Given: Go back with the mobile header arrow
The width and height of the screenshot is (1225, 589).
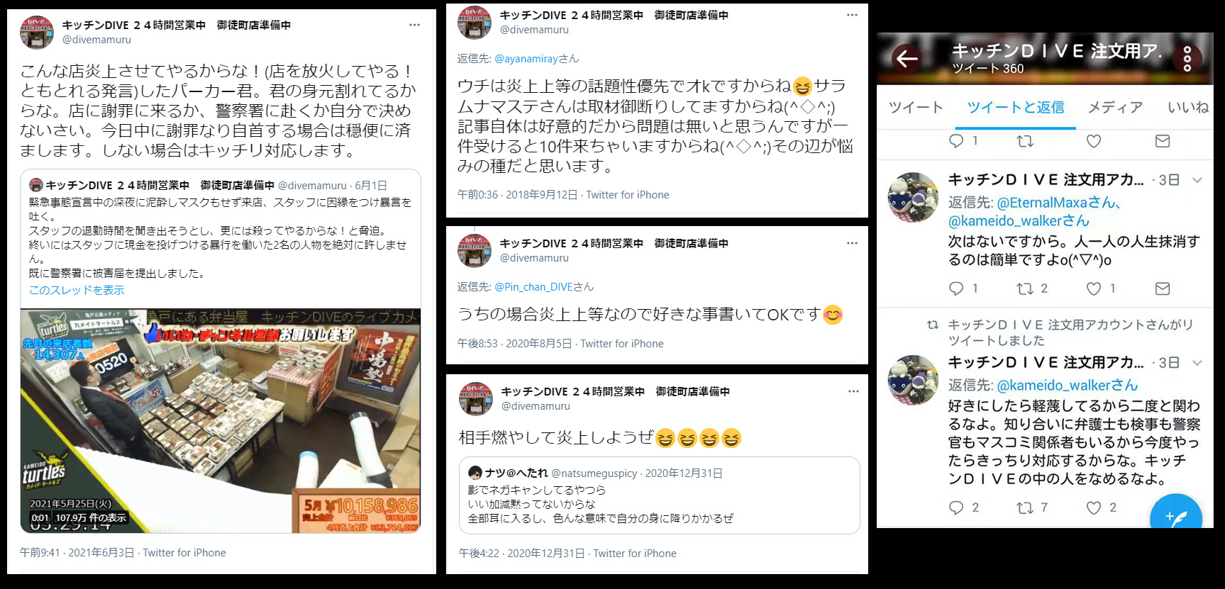Looking at the screenshot, I should pos(907,59).
